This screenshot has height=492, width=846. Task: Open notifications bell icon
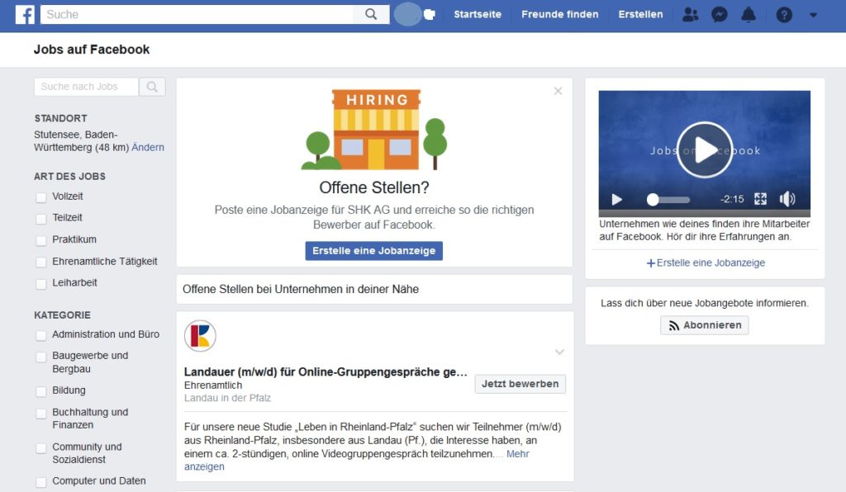coord(749,15)
